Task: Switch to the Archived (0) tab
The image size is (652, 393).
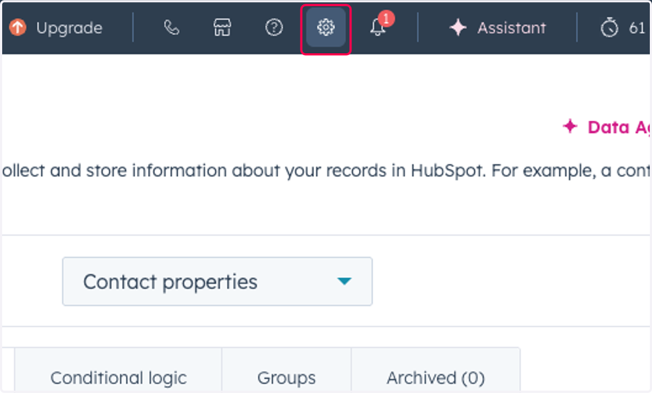Action: 436,377
